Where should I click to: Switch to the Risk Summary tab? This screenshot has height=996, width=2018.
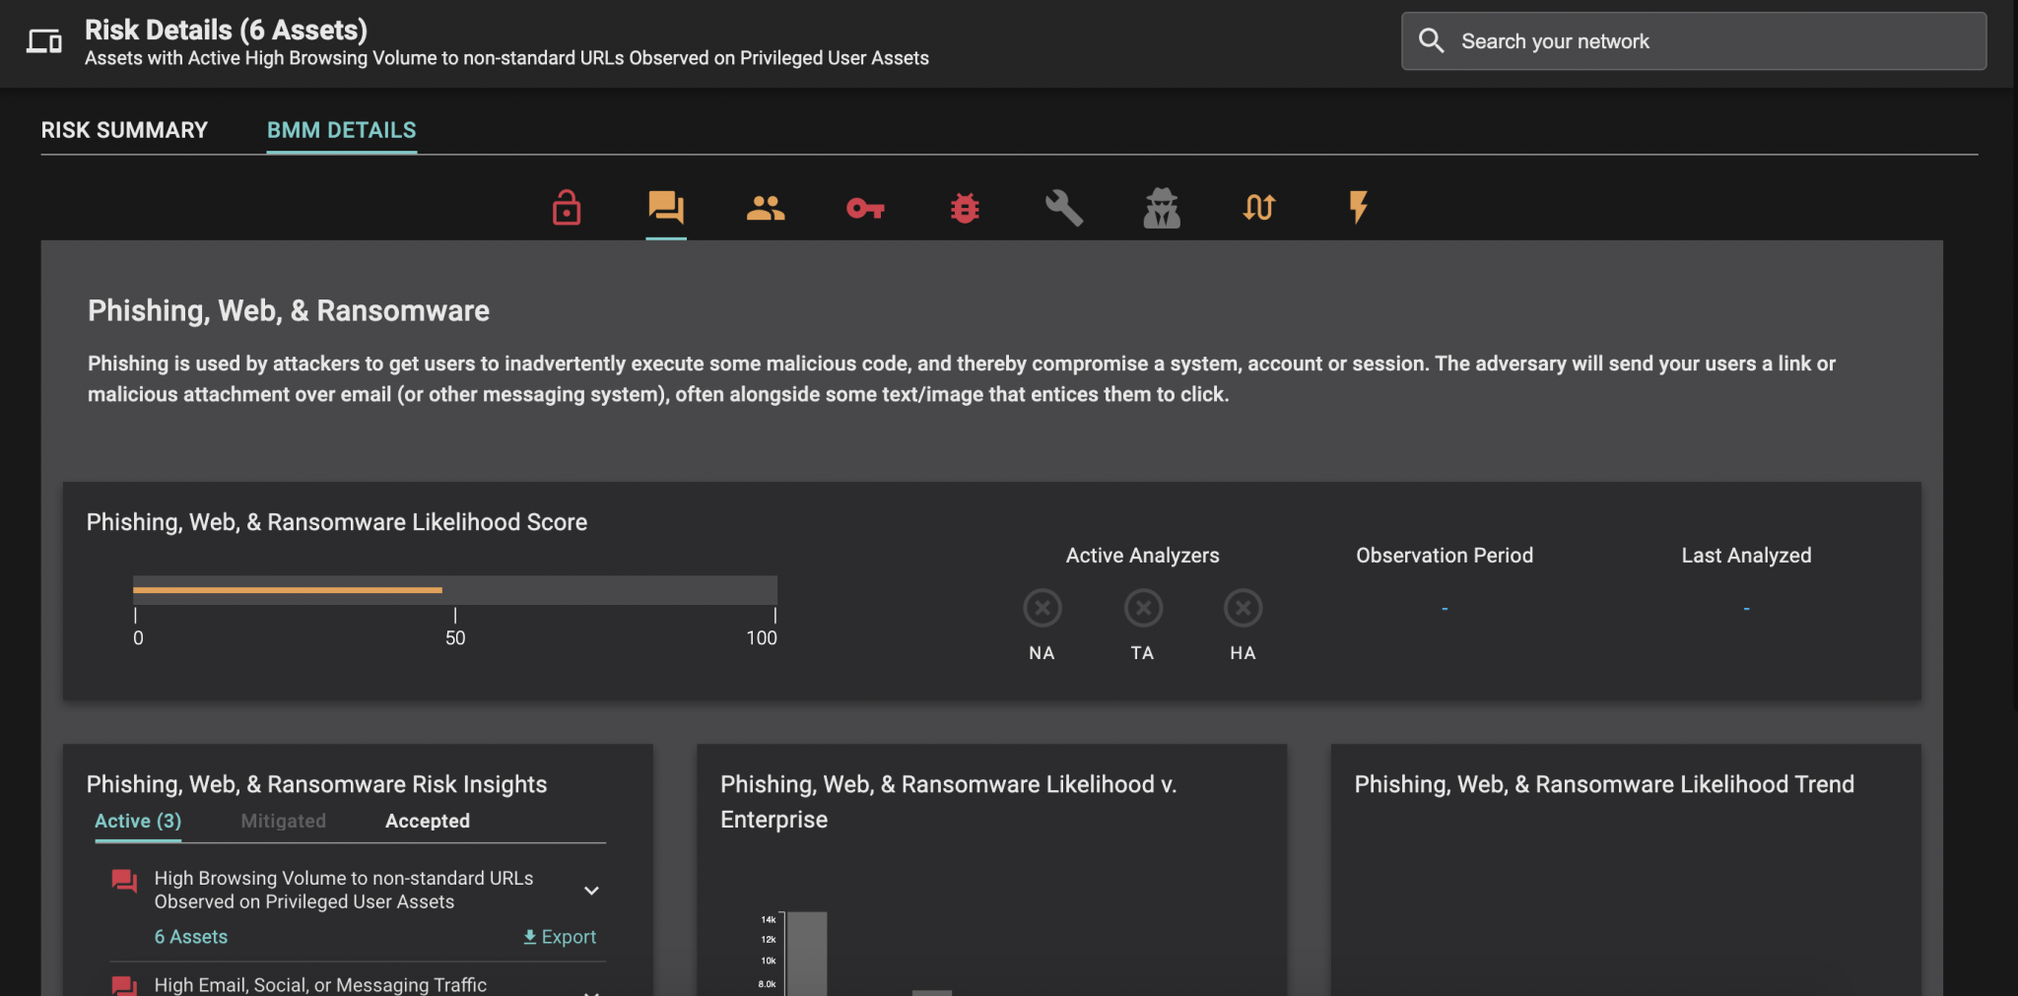coord(124,130)
